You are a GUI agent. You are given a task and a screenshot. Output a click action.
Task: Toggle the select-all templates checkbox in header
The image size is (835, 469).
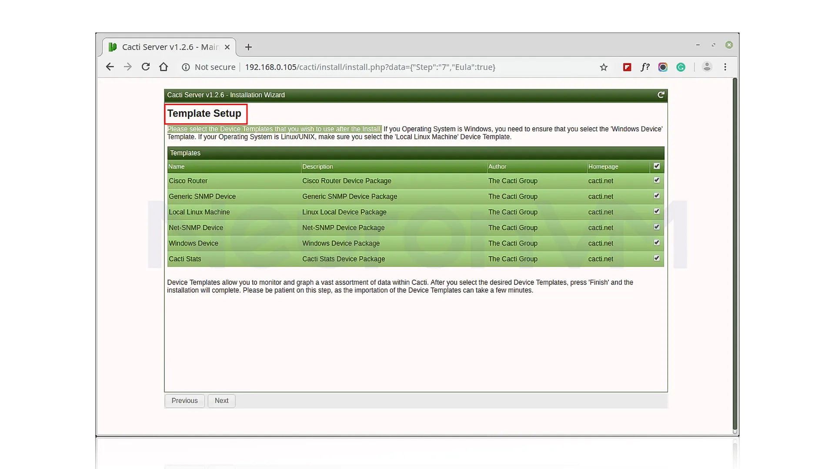click(657, 166)
